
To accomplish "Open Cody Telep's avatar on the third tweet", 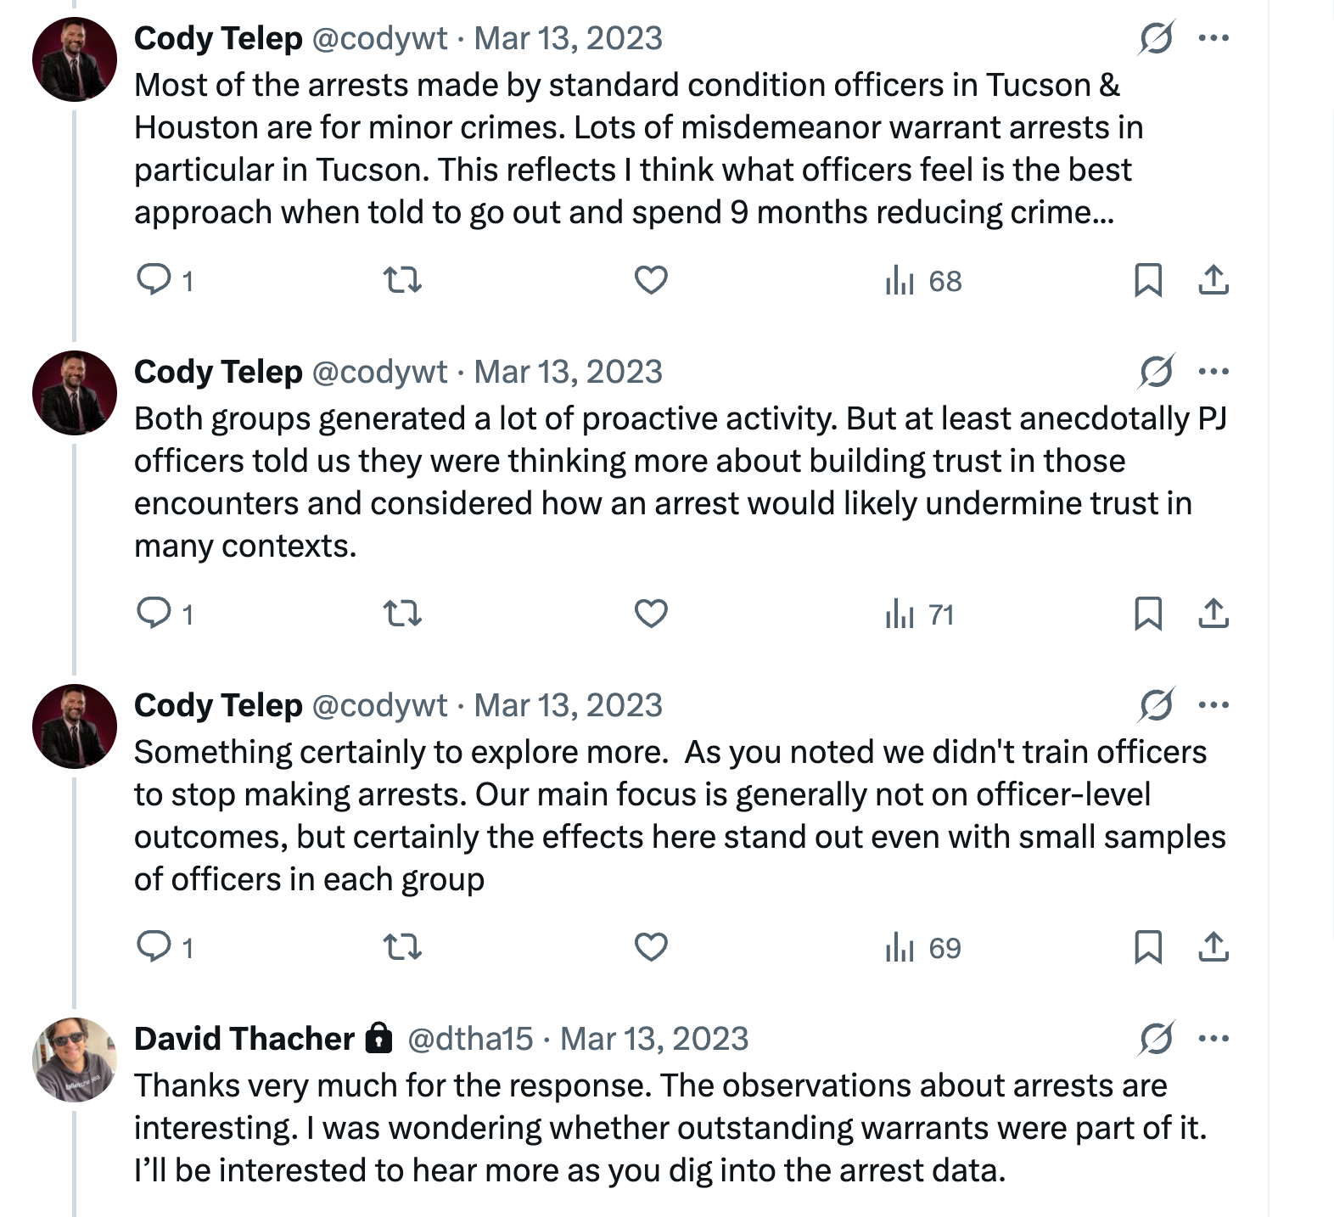I will pos(75,726).
